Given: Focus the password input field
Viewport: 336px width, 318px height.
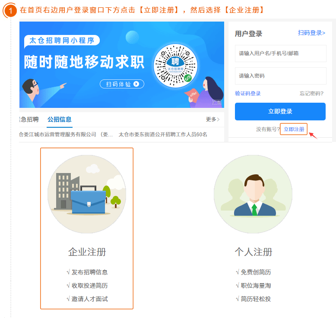Looking at the screenshot, I should [280, 76].
